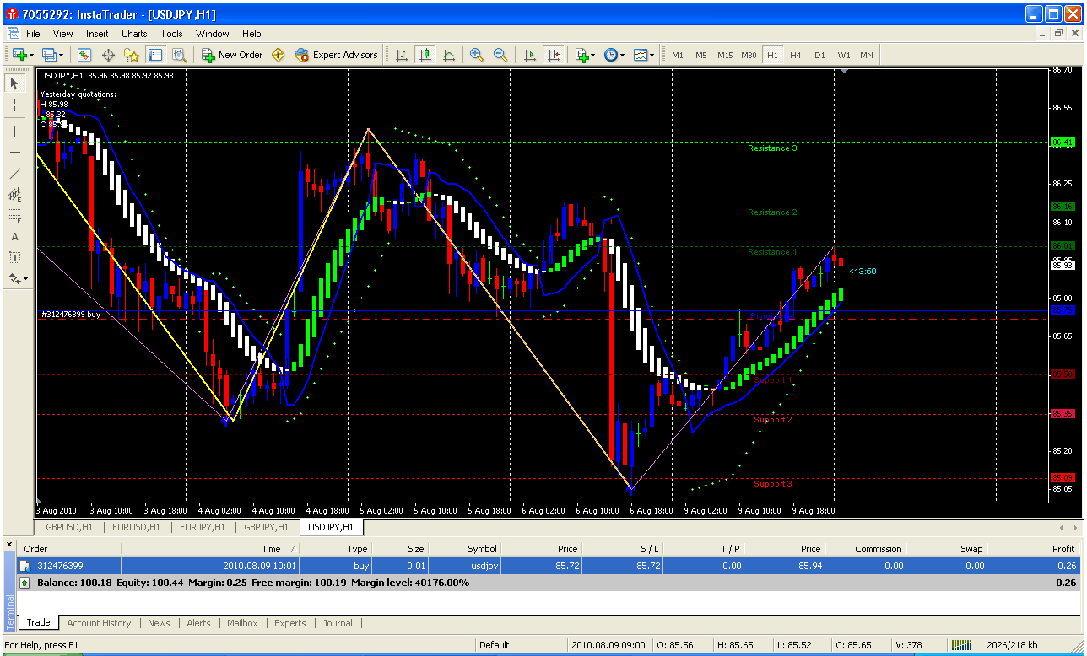Expand the Templates dropdown
1087x656 pixels.
tap(643, 55)
